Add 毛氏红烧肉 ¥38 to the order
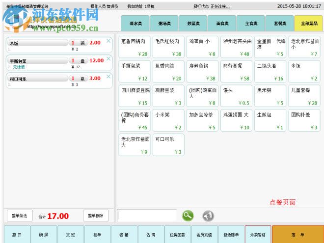The image size is (324, 243). [x=168, y=47]
